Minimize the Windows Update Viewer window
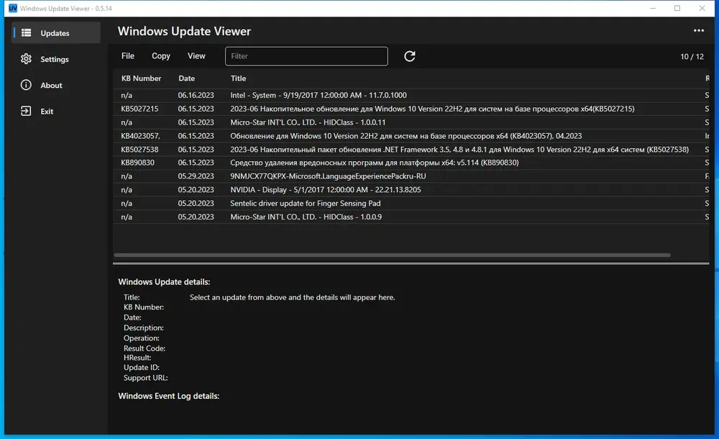719x439 pixels. click(653, 8)
